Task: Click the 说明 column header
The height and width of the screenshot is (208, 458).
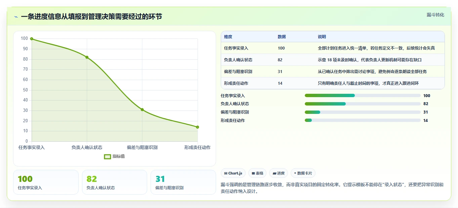Action: 322,37
